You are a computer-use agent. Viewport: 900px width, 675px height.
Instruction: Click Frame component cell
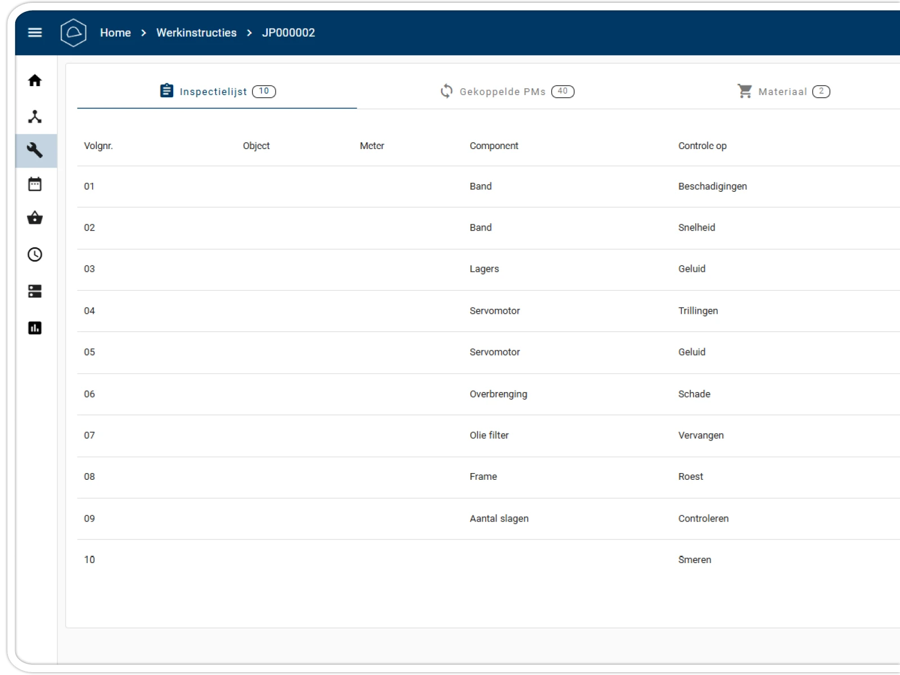click(483, 476)
